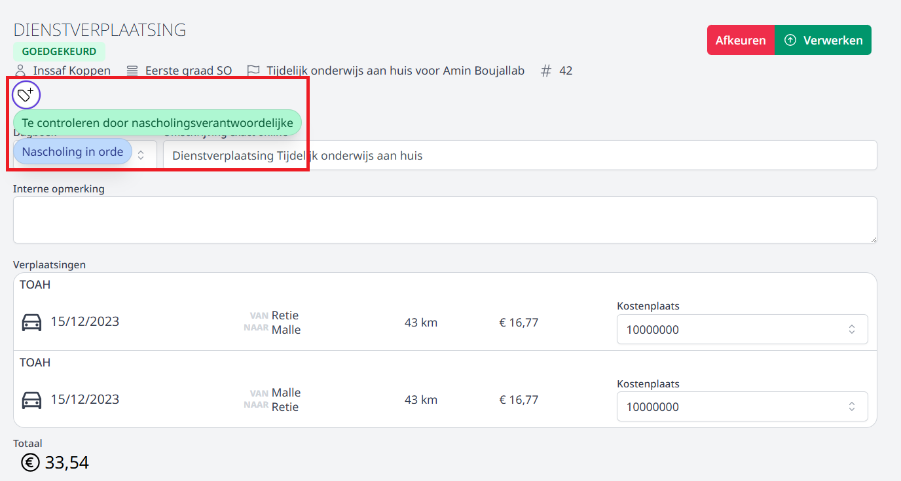The image size is (901, 481).
Task: Click the text 'Eerste graad SO'
Action: [189, 70]
